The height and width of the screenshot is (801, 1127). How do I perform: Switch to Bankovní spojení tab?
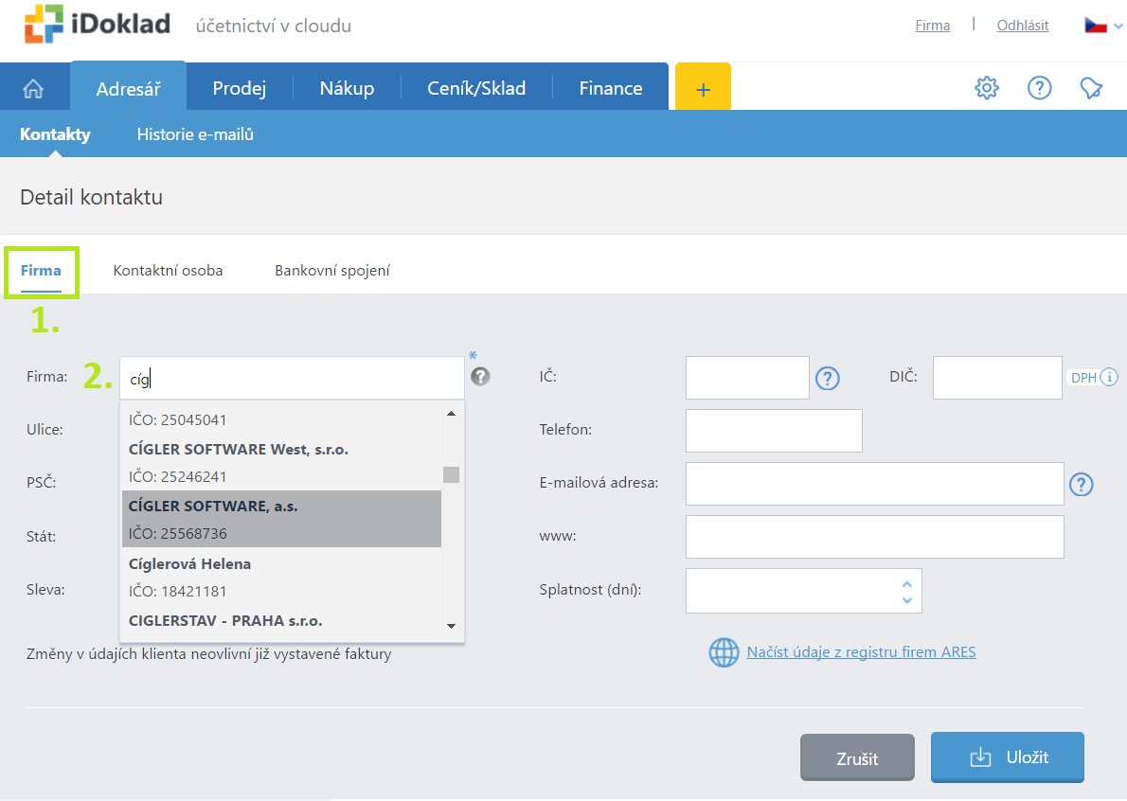click(x=332, y=271)
